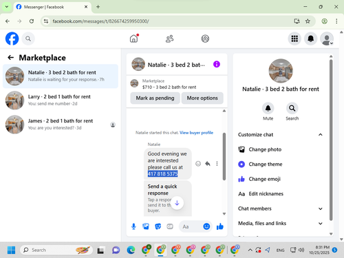Choose a sticker icon
Screen dimensions: 344x258
[158, 226]
